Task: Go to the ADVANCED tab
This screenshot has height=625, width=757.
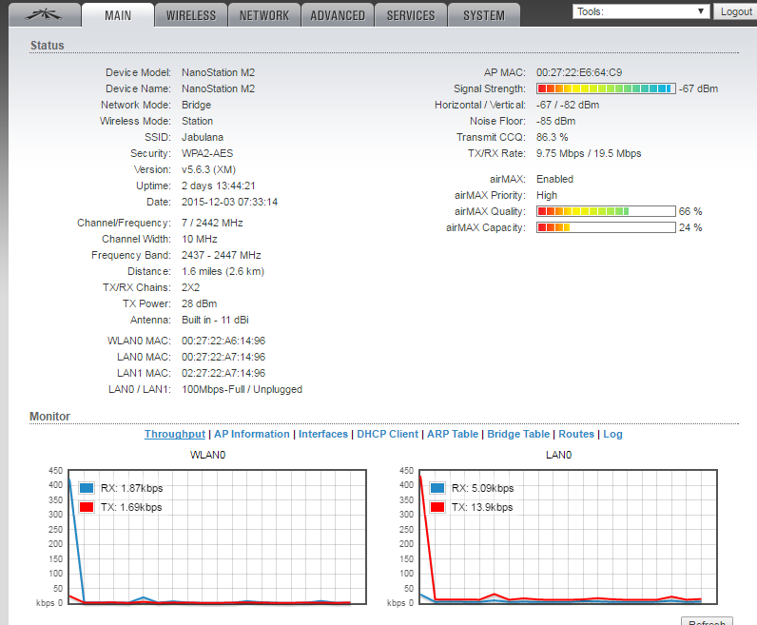Action: point(338,15)
